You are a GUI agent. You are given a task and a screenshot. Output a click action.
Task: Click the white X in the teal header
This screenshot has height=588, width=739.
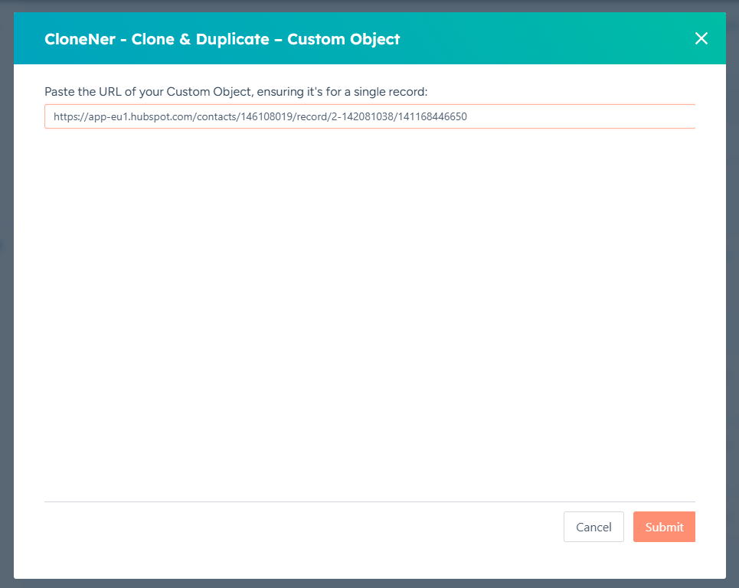701,38
